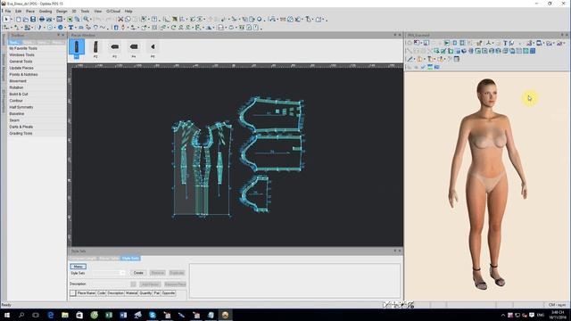Select the arrow pointer tool in top toolbar
This screenshot has width=571, height=321.
tap(6, 19)
